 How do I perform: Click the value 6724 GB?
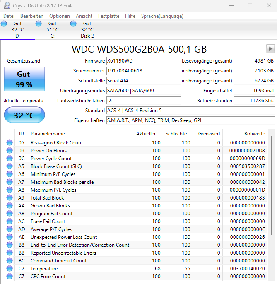(x=255, y=81)
